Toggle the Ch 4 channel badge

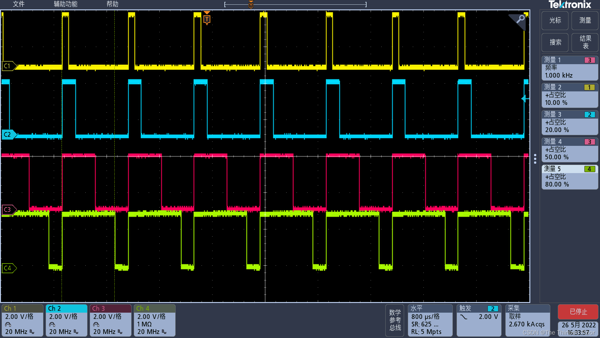pos(154,320)
